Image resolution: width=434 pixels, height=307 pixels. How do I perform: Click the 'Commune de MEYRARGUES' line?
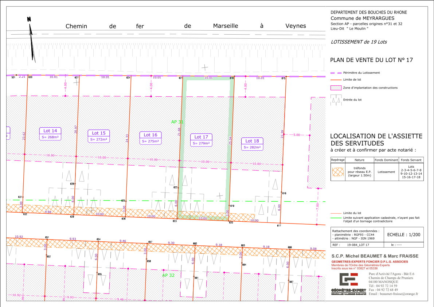click(x=362, y=18)
